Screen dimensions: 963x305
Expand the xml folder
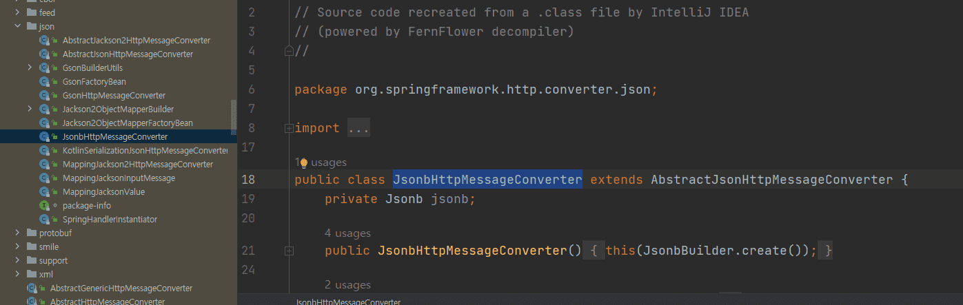tap(17, 275)
